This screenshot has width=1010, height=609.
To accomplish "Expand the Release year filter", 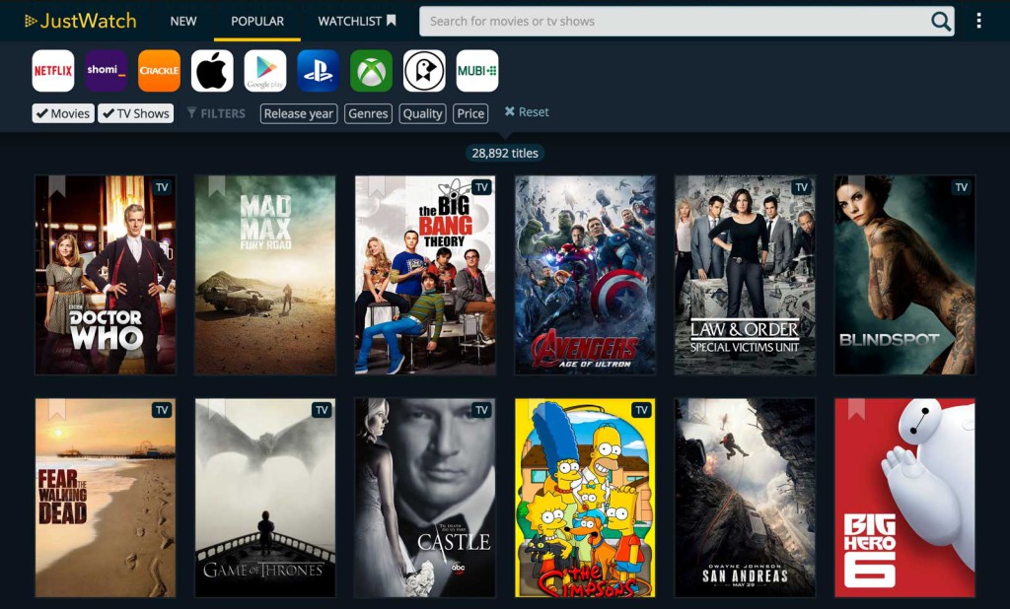I will (x=299, y=113).
